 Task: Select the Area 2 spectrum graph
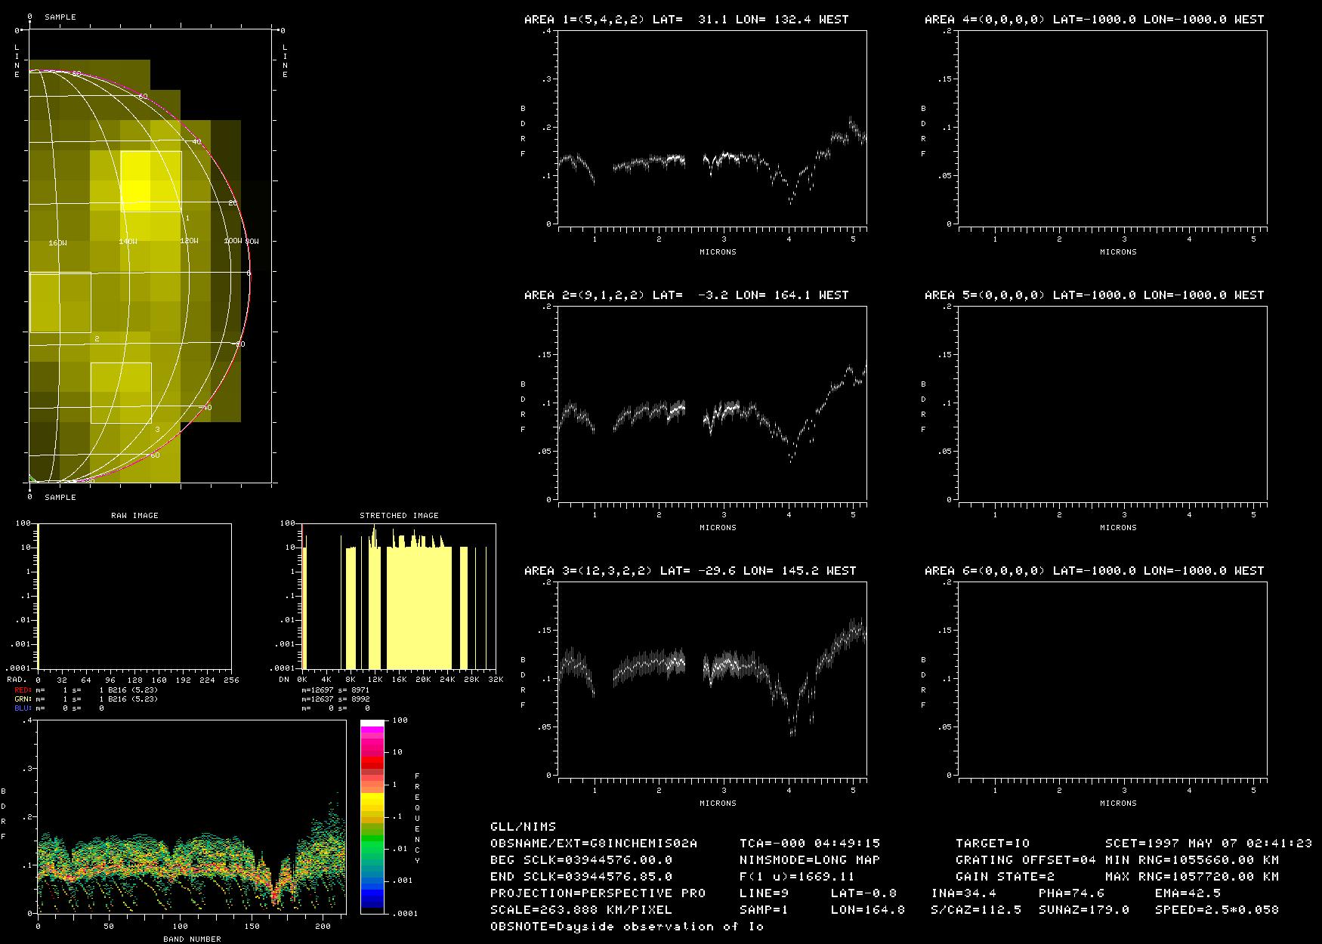point(712,403)
